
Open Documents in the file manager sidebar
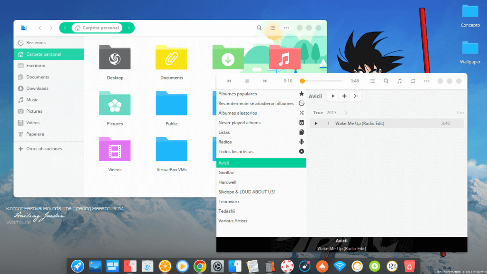tap(49, 77)
